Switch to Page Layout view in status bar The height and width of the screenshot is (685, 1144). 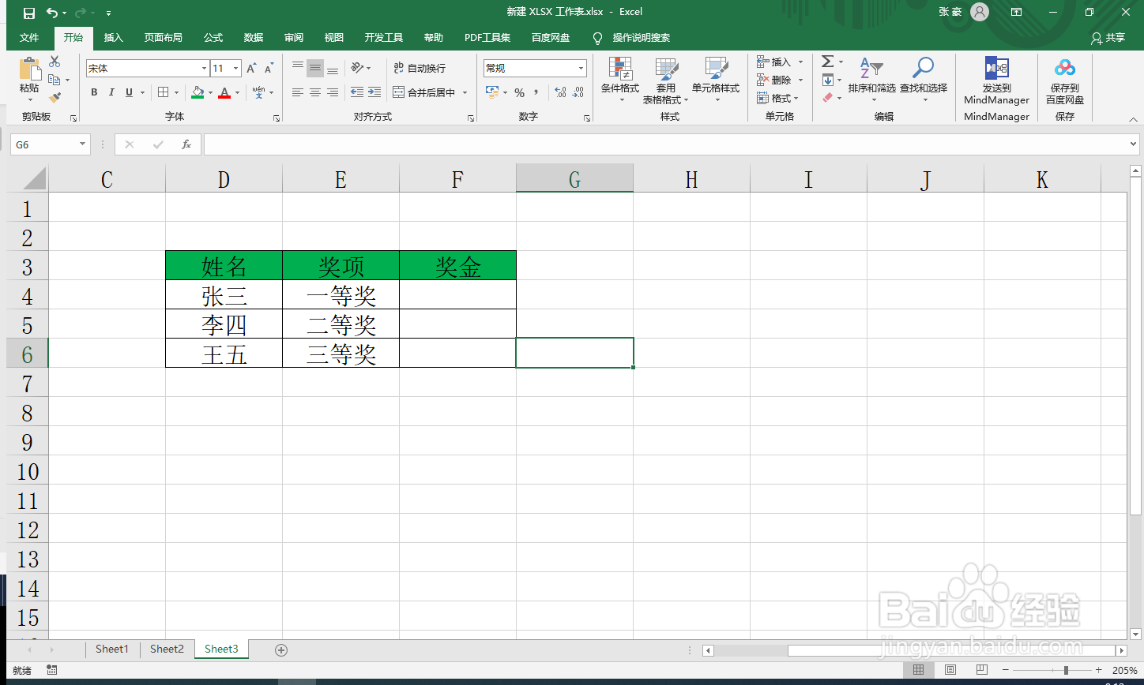(x=950, y=670)
